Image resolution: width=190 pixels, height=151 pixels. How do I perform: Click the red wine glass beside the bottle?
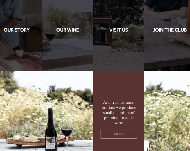tap(67, 134)
